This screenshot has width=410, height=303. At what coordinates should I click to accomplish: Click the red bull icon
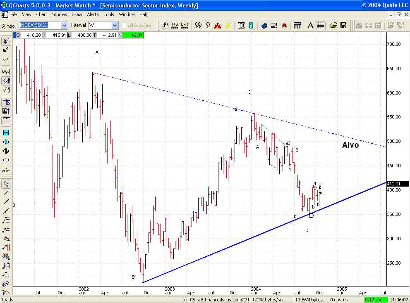(x=284, y=25)
